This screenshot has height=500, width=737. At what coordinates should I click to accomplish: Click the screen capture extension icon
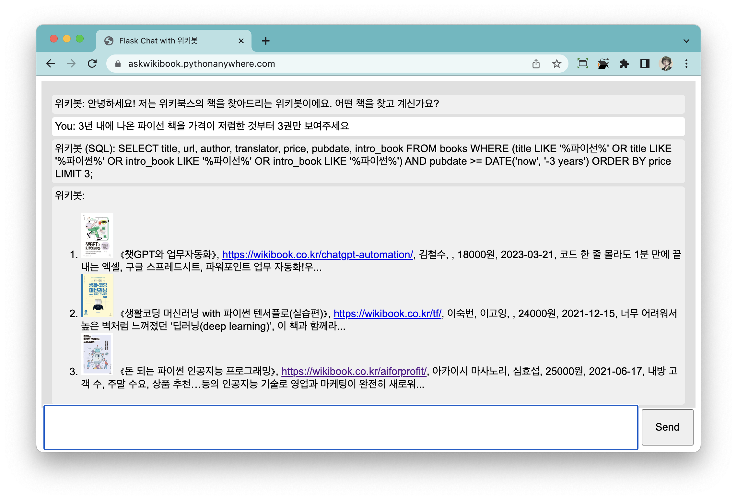click(x=582, y=64)
